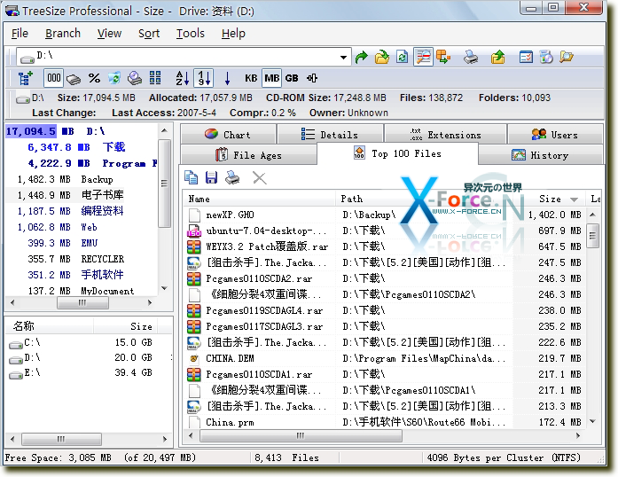
Task: Click the recycle bin style toolbar icon
Action: pyautogui.click(x=114, y=78)
